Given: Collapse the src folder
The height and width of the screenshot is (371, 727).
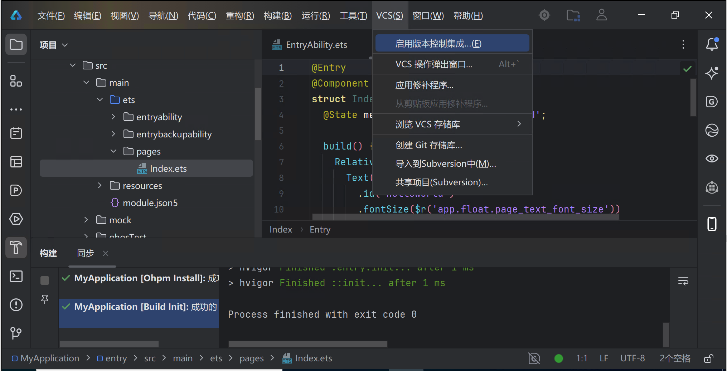Looking at the screenshot, I should [x=73, y=65].
